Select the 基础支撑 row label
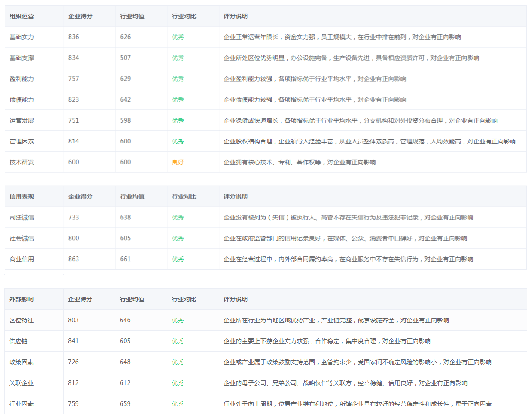The width and height of the screenshot is (532, 420). tap(22, 58)
